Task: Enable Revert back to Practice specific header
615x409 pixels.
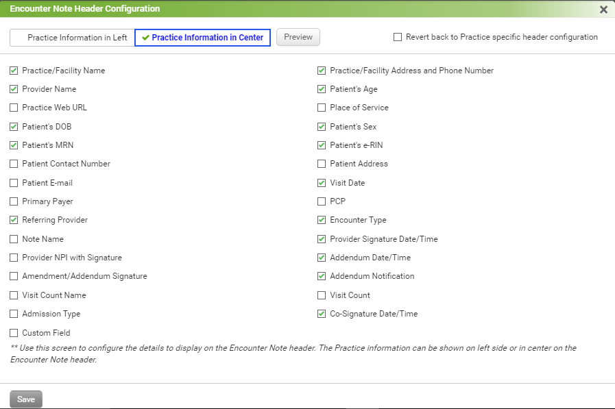Action: pyautogui.click(x=398, y=37)
